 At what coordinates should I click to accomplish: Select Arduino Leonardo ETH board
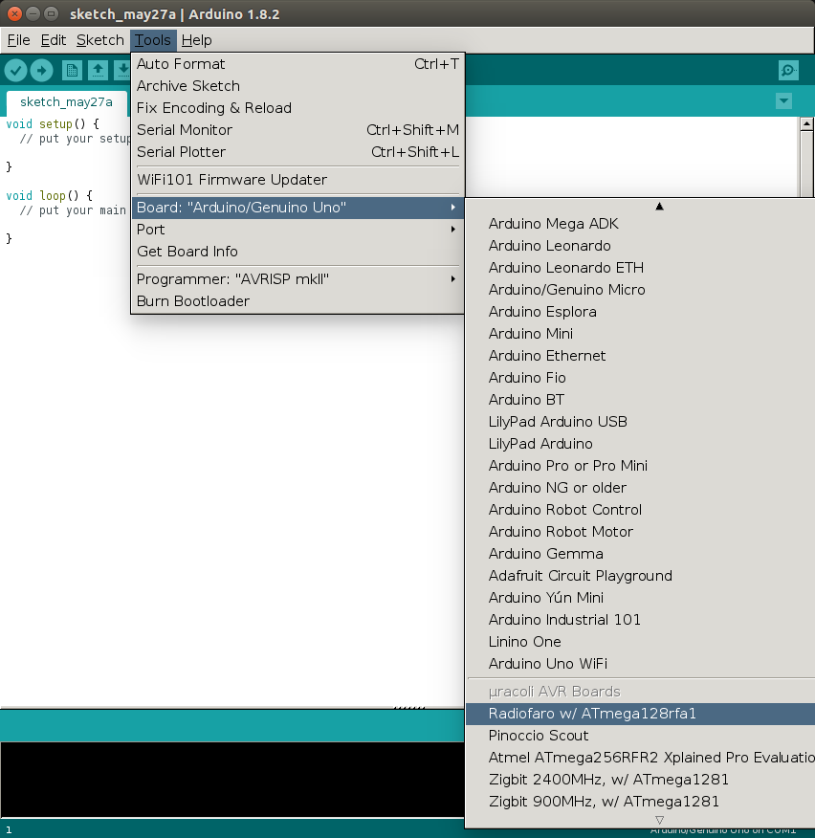pyautogui.click(x=640, y=267)
